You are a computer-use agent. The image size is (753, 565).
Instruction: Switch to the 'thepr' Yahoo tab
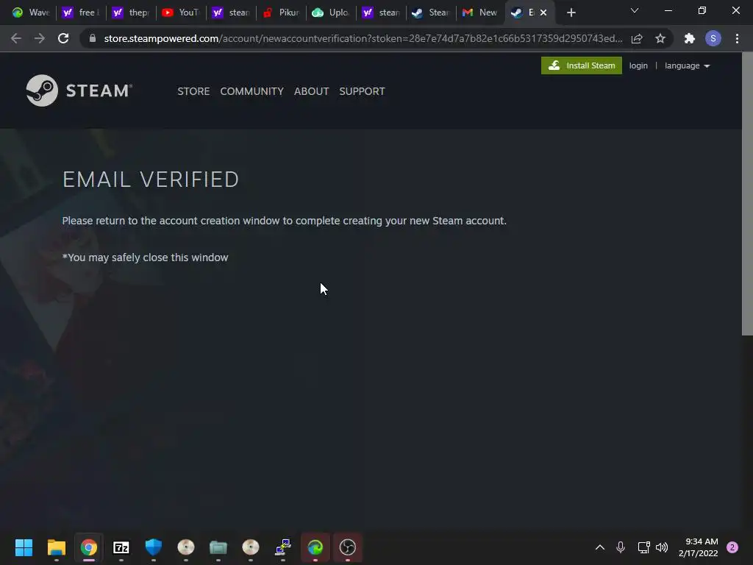point(131,13)
